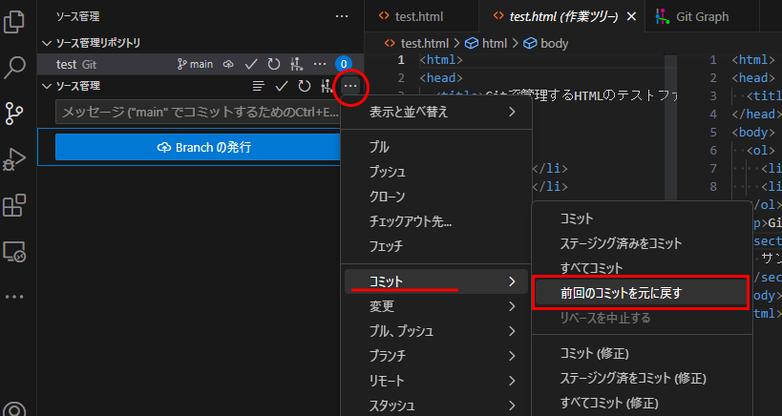Screen dimensions: 782x416
Task: Open the Extensions view icon
Action: click(14, 205)
